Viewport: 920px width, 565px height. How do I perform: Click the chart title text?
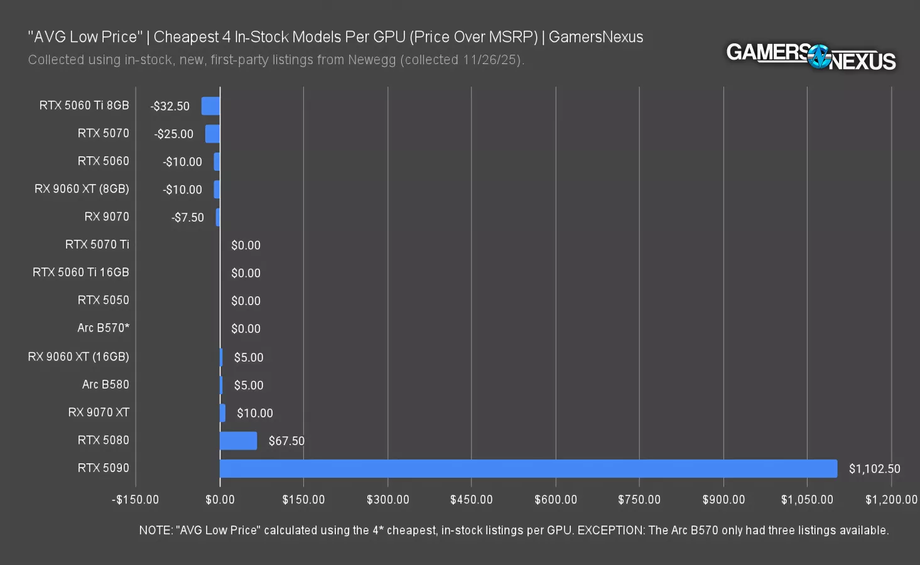(335, 37)
